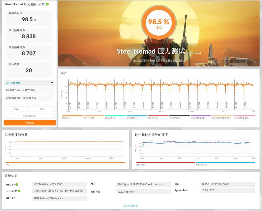Toggle the CPU 温度 (°C) legend series
Screen dimensions: 262x211
[x=110, y=118]
